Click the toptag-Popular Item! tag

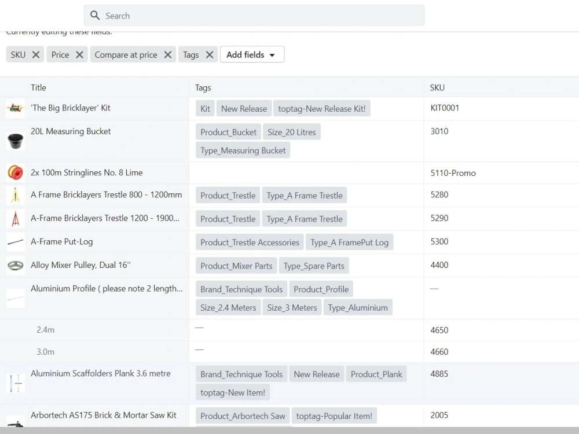point(334,416)
